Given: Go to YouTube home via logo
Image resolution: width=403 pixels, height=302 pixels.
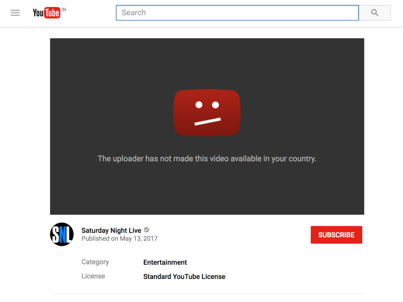Looking at the screenshot, I should pos(46,12).
